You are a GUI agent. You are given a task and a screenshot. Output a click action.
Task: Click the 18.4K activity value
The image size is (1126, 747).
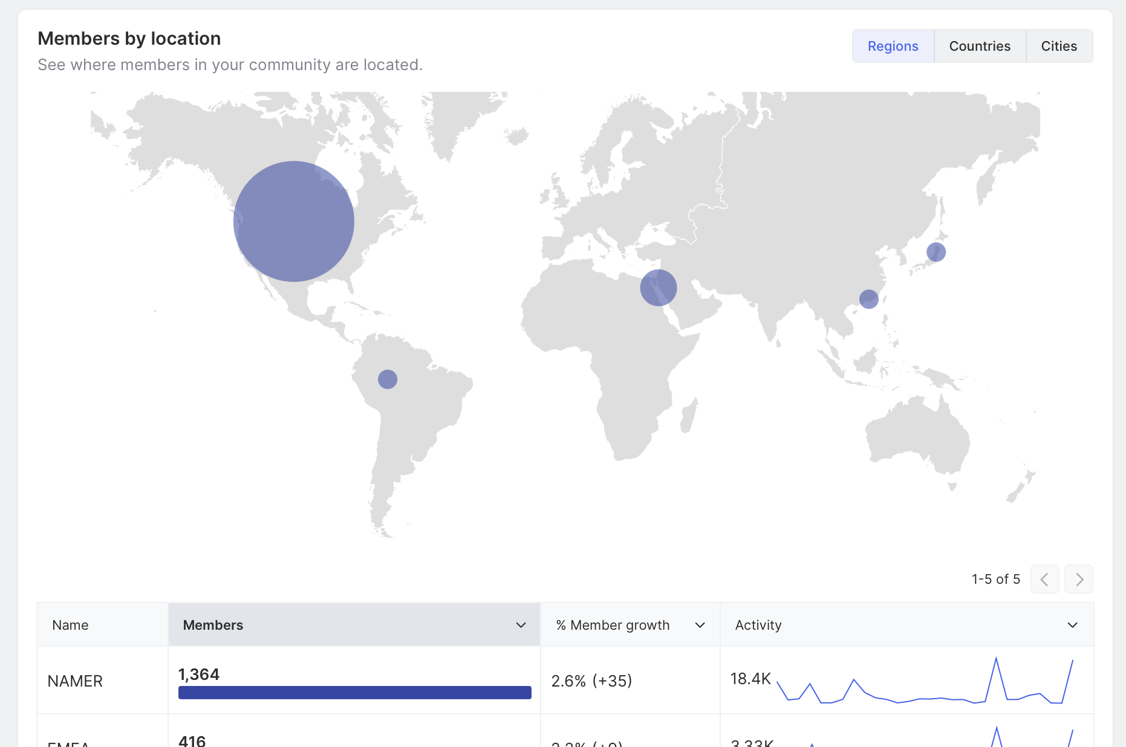(750, 679)
